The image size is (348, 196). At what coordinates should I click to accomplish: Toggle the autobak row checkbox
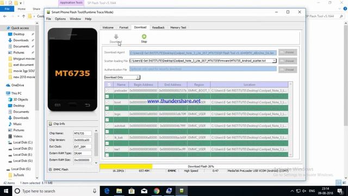107,126
